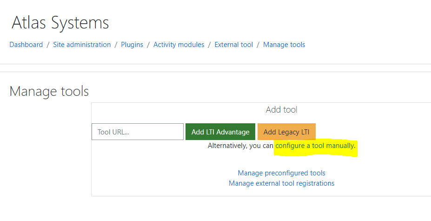Go to the Dashboard breadcrumb link
The image size is (431, 221).
click(26, 45)
